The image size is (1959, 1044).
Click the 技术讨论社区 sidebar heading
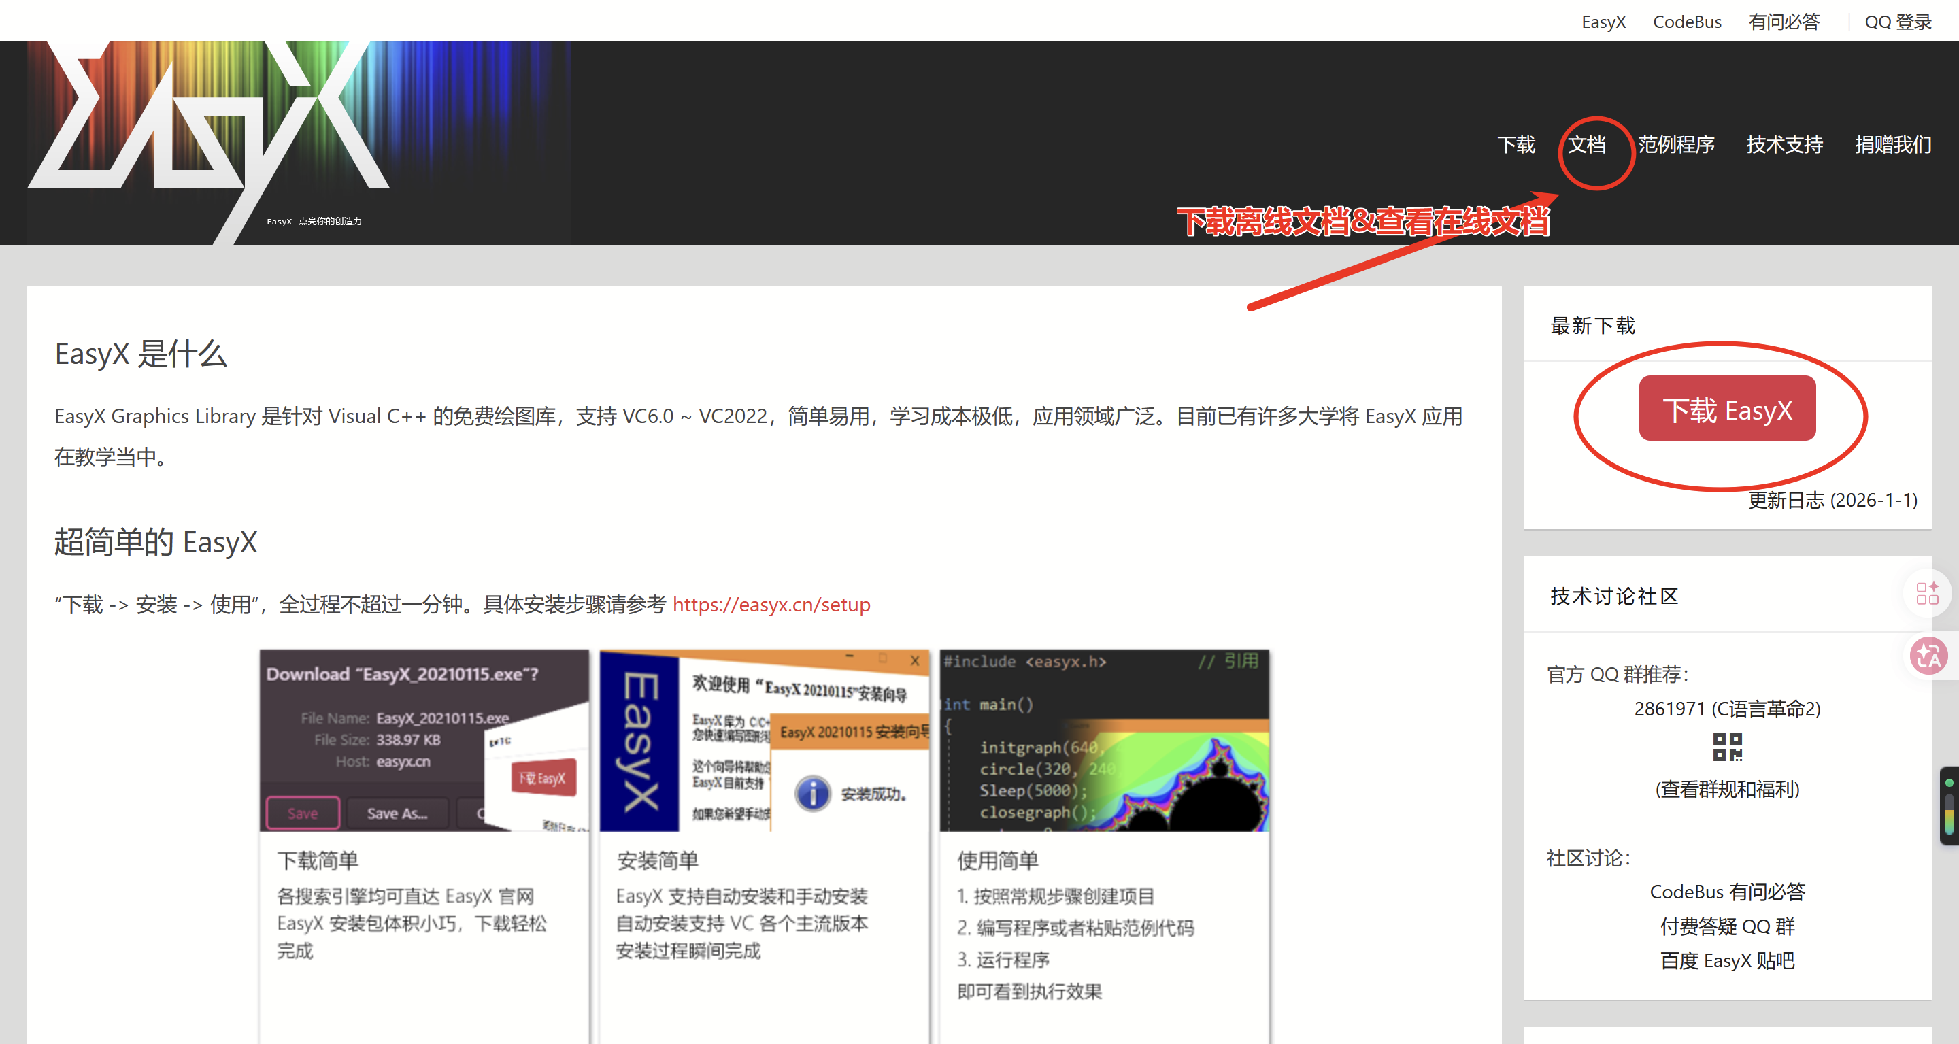tap(1613, 596)
